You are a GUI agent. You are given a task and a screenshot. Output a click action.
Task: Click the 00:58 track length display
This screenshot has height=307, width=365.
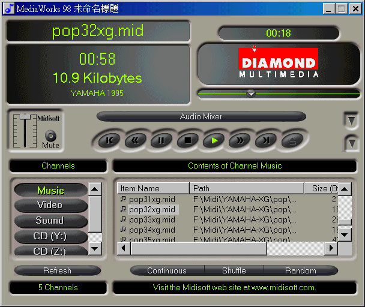point(97,59)
